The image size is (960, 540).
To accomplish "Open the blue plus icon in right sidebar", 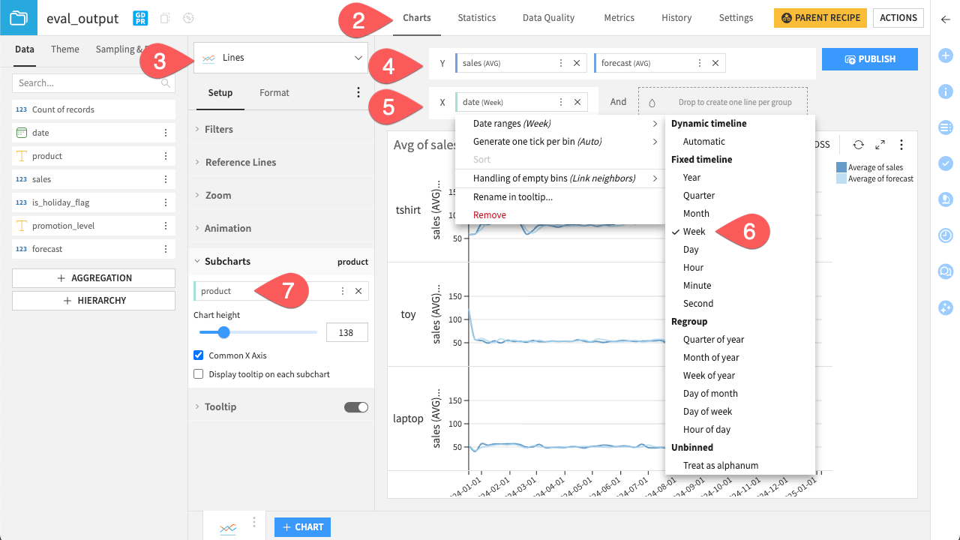I will coord(945,55).
